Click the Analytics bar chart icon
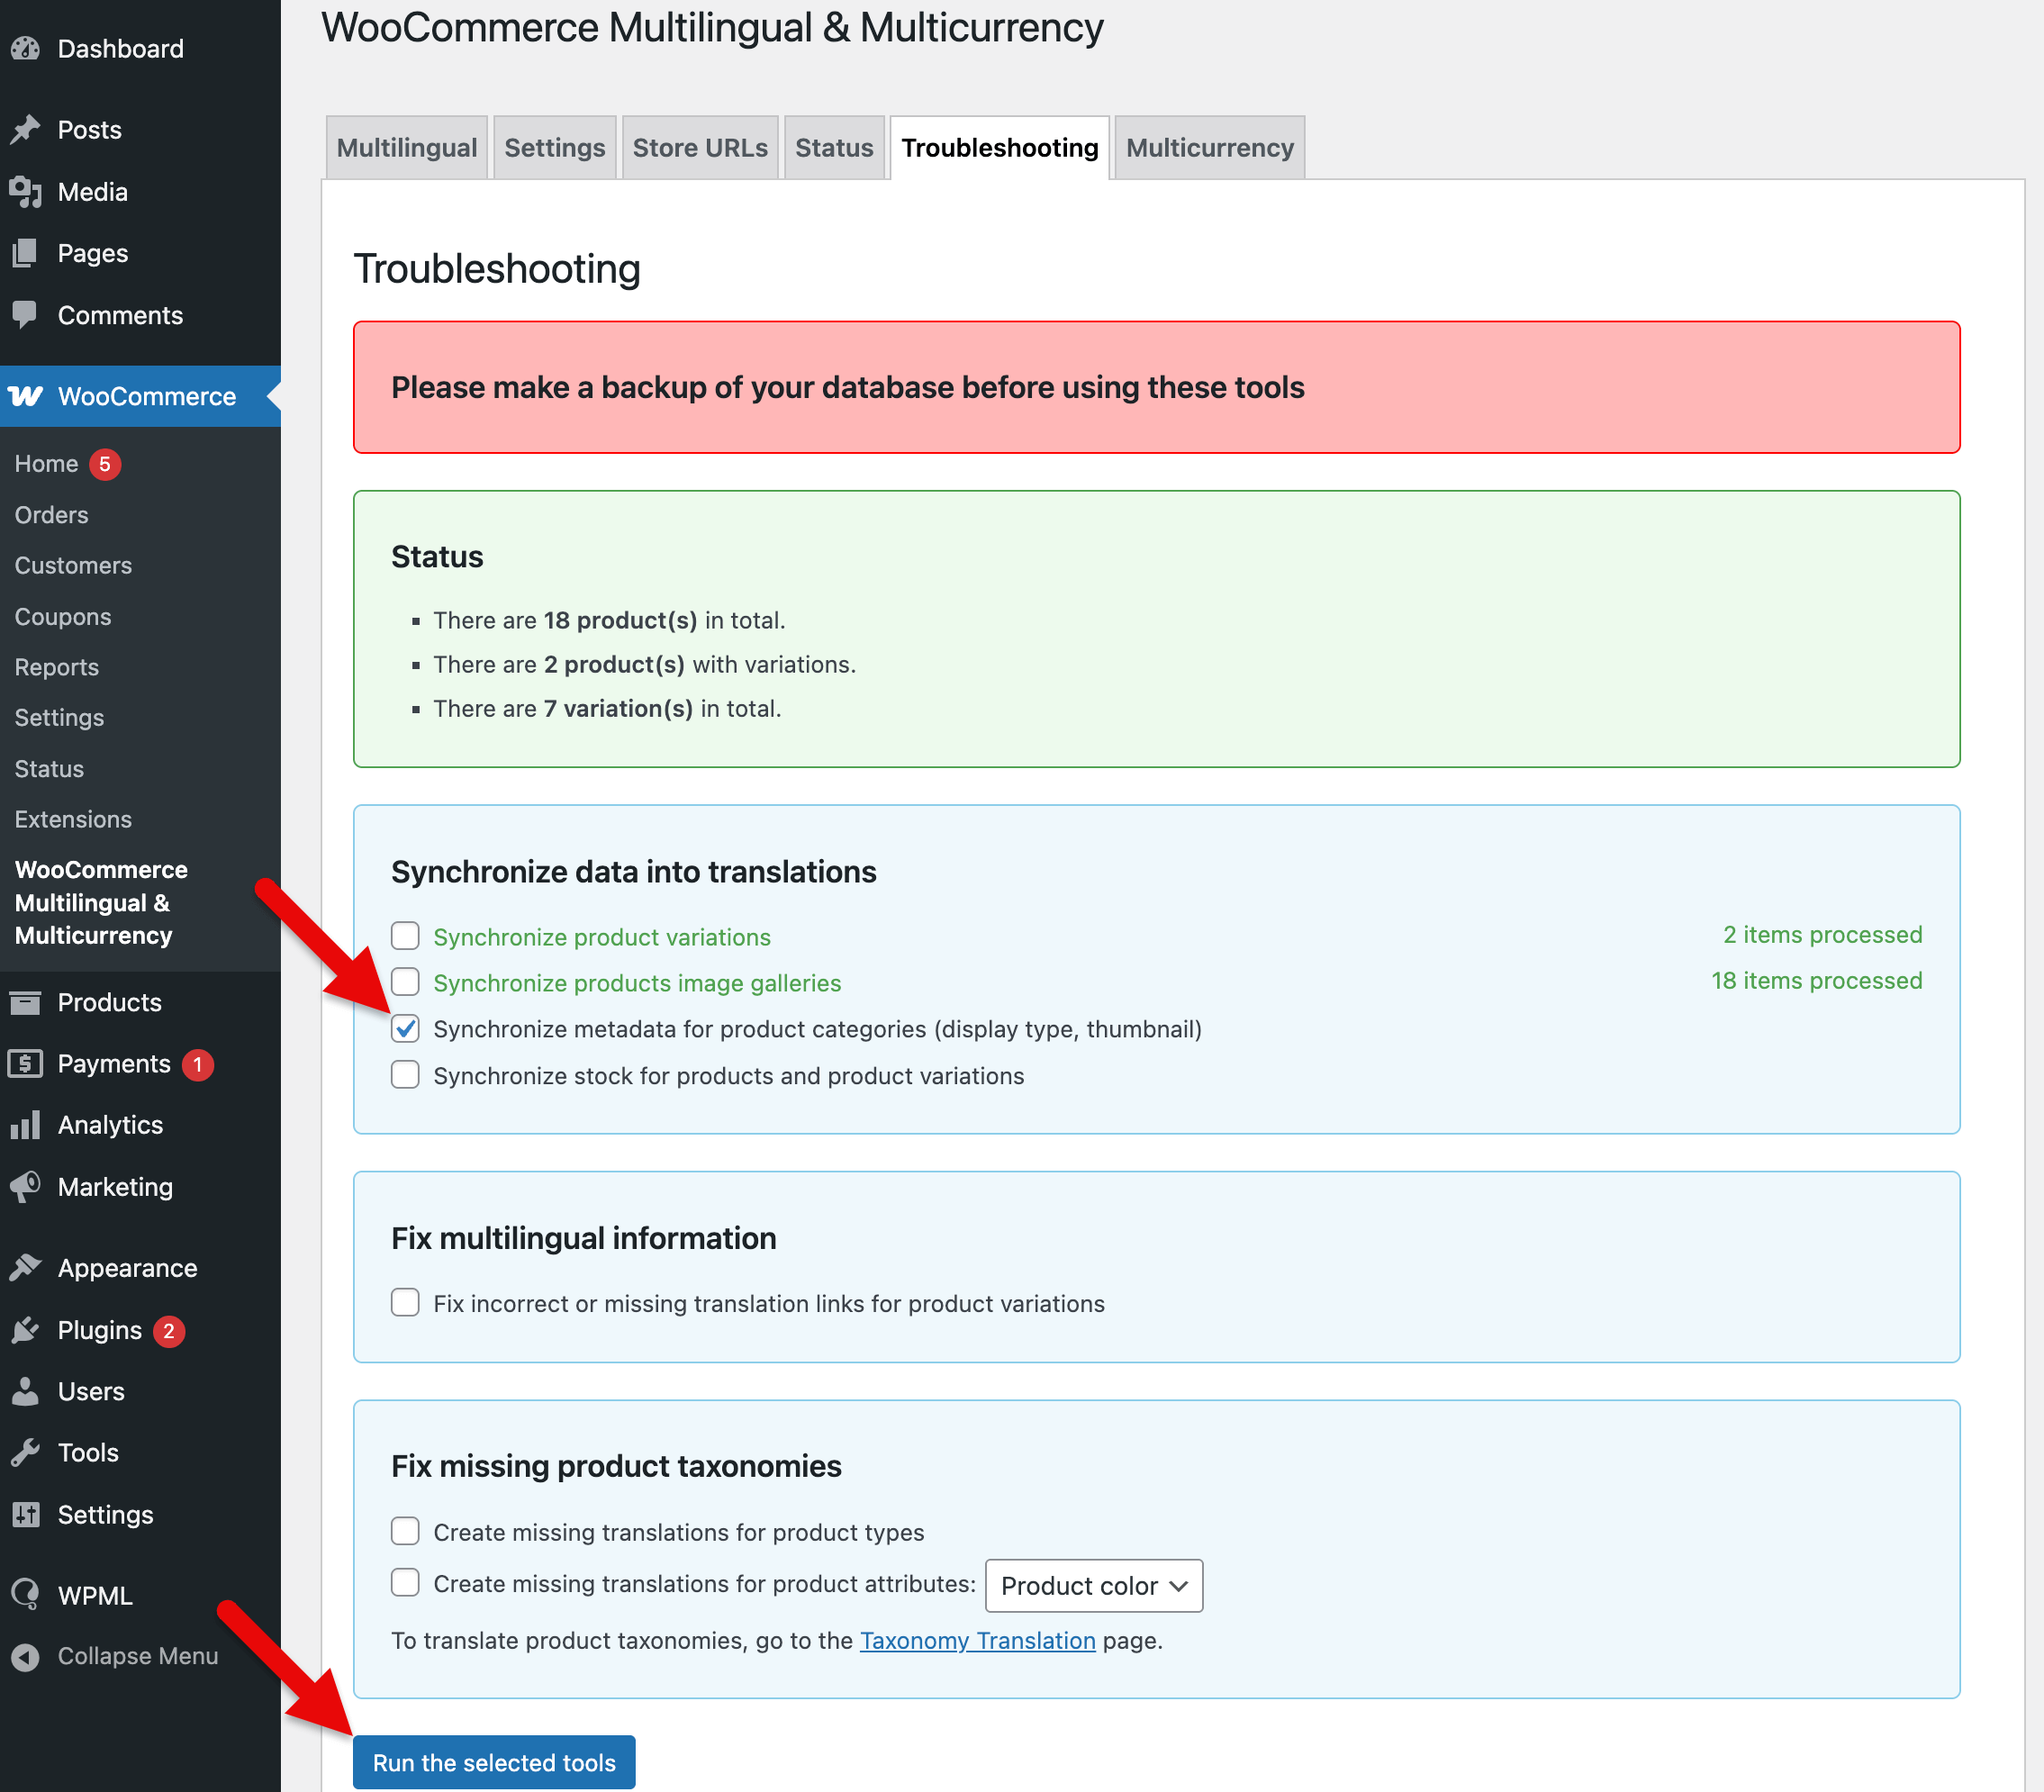 point(25,1125)
